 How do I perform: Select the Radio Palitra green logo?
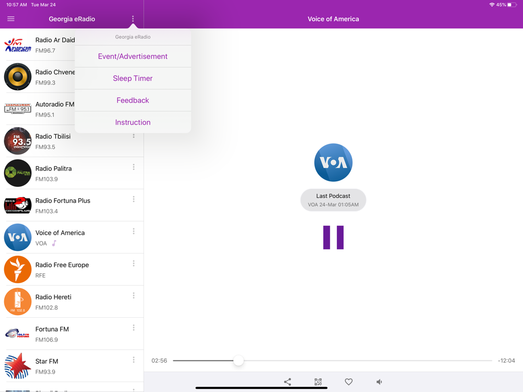click(18, 173)
